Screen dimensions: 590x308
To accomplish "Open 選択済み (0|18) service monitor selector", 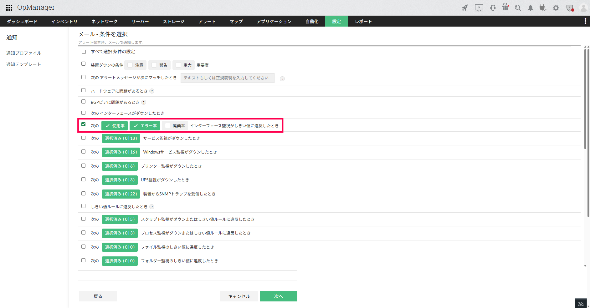I will (121, 138).
